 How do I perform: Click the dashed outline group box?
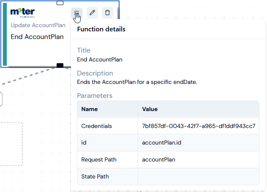click(11, 144)
